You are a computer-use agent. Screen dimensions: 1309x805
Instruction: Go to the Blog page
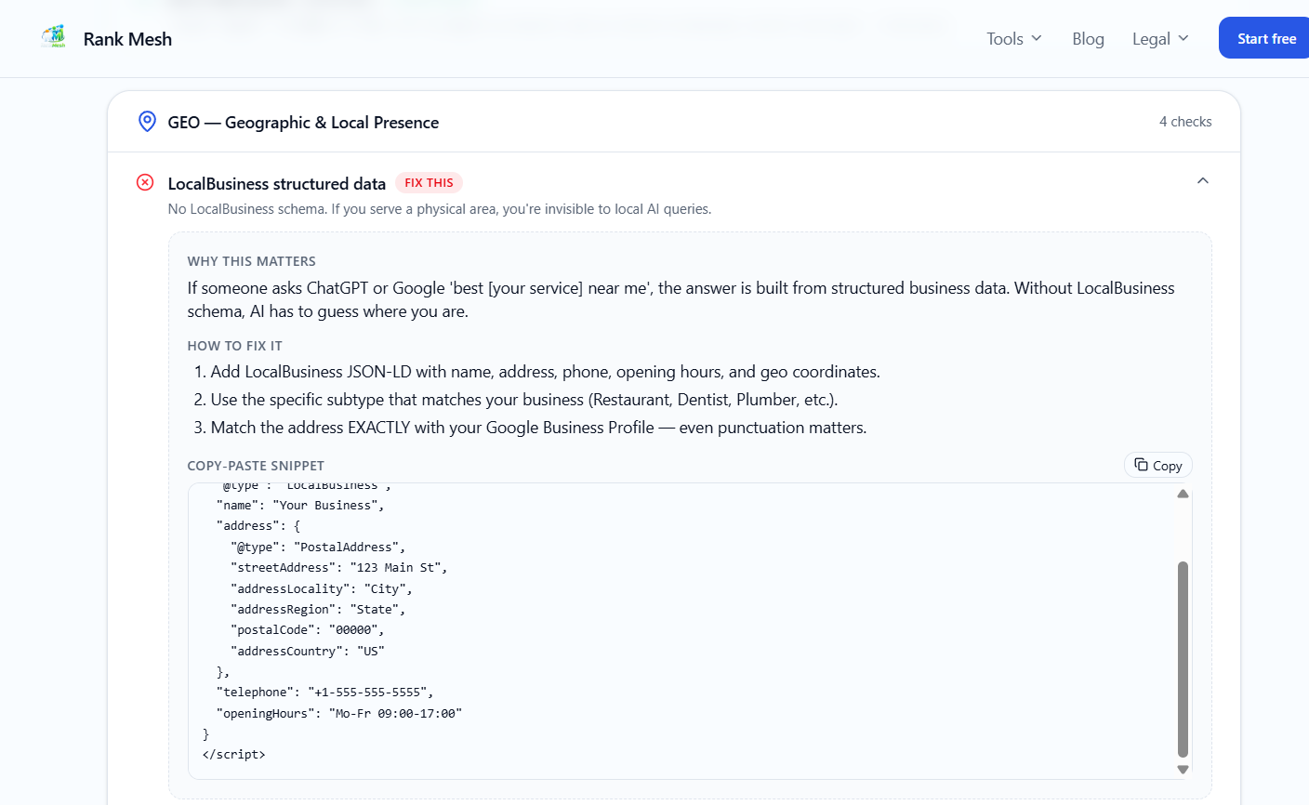1088,38
